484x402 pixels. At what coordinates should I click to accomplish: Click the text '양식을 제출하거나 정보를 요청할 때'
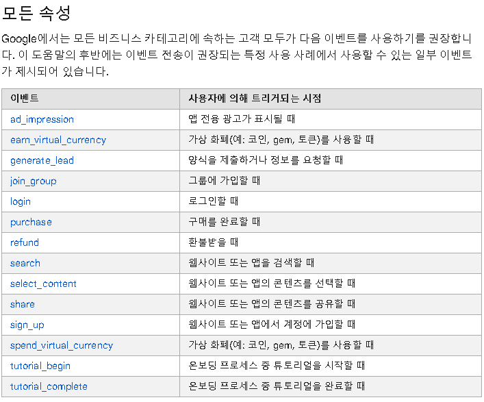pos(266,160)
